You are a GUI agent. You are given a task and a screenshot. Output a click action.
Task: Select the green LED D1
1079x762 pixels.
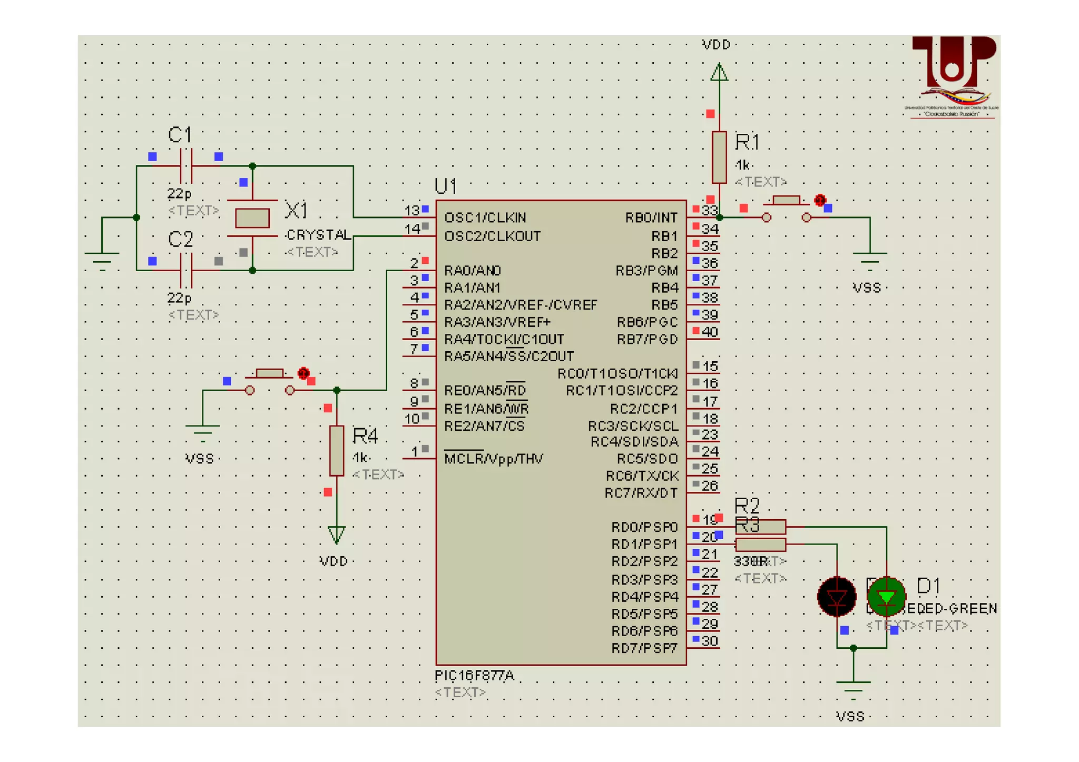(x=886, y=597)
